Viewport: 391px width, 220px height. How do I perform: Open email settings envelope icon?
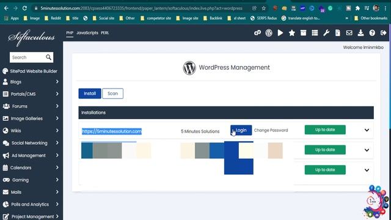point(349,33)
